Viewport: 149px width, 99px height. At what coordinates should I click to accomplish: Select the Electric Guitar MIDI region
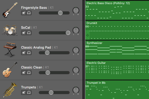point(117,70)
